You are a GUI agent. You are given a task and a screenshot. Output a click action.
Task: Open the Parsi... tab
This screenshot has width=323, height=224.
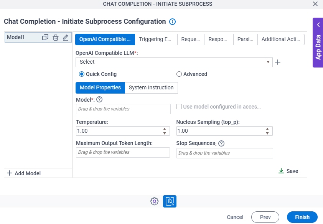246,40
